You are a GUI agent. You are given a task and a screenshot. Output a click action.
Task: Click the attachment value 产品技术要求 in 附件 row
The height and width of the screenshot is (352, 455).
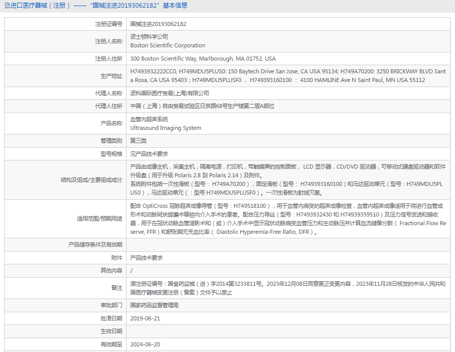click(146, 258)
